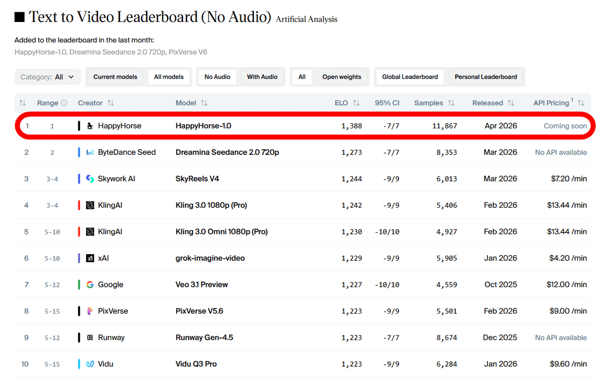Open the Category dropdown
This screenshot has height=378, width=615.
pyautogui.click(x=48, y=77)
